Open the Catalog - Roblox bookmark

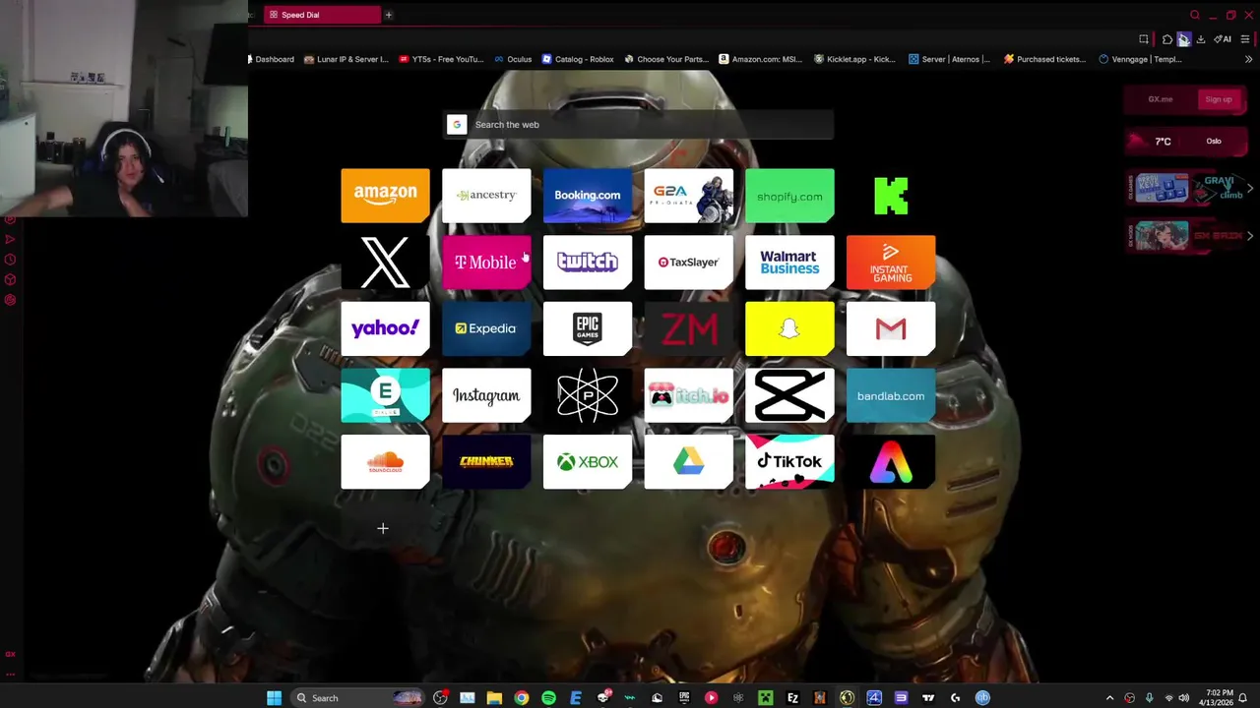[x=578, y=59]
